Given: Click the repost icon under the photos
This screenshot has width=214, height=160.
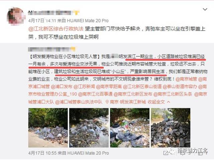Looking at the screenshot, I should [x=166, y=153].
